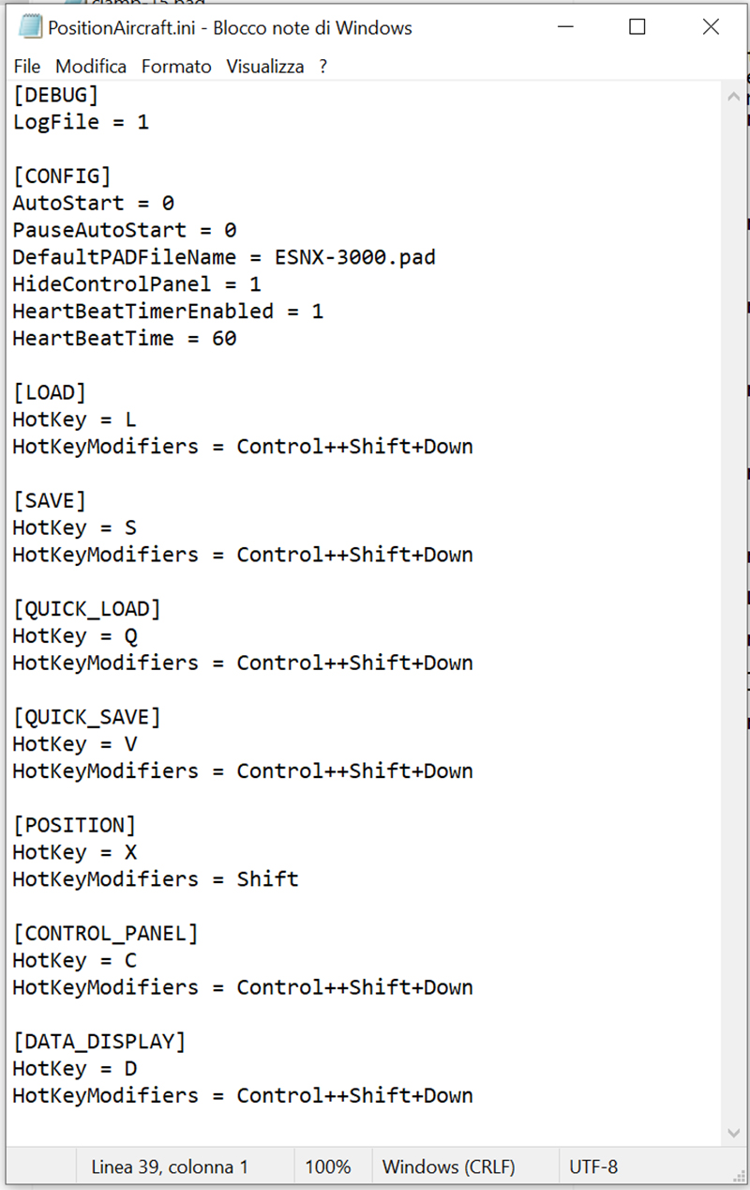Click the [QUICK_LOAD] section header text
The width and height of the screenshot is (750, 1190).
pyautogui.click(x=86, y=609)
